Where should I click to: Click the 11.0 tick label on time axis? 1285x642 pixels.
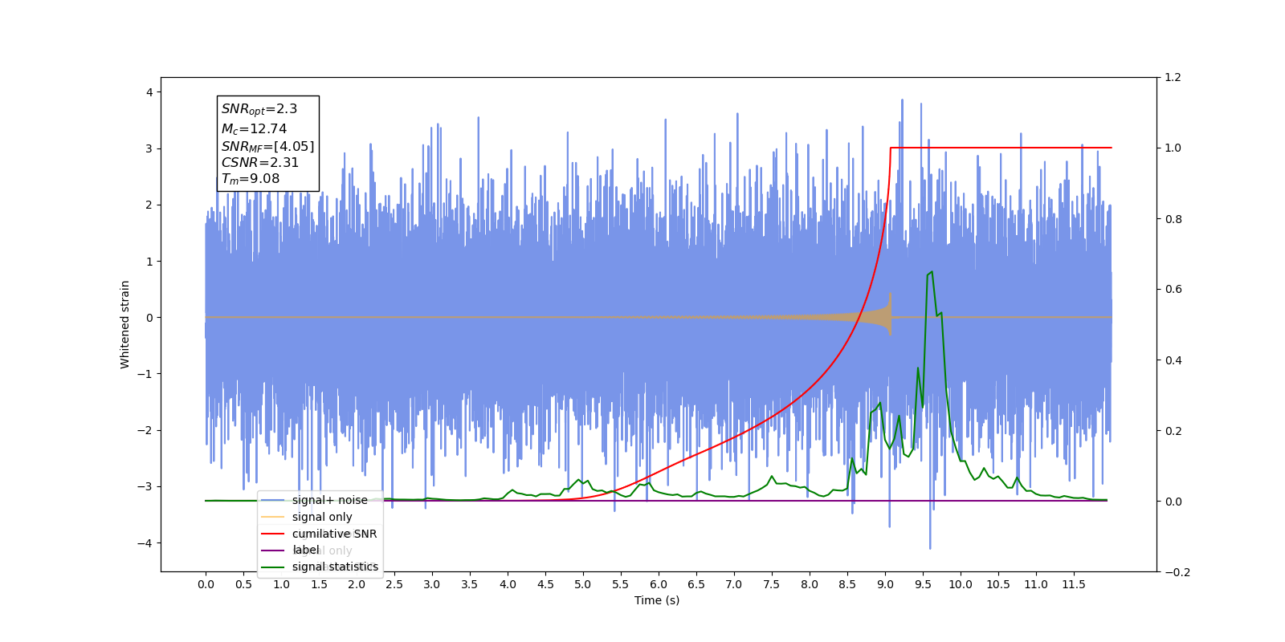point(1036,584)
